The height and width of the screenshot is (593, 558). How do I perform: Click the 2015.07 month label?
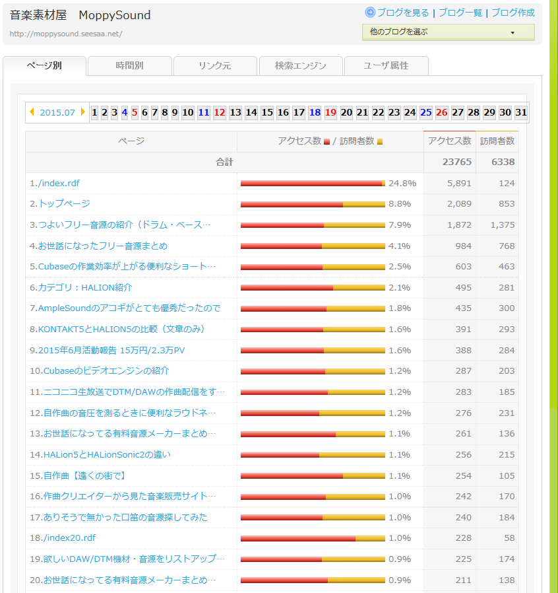pyautogui.click(x=57, y=112)
